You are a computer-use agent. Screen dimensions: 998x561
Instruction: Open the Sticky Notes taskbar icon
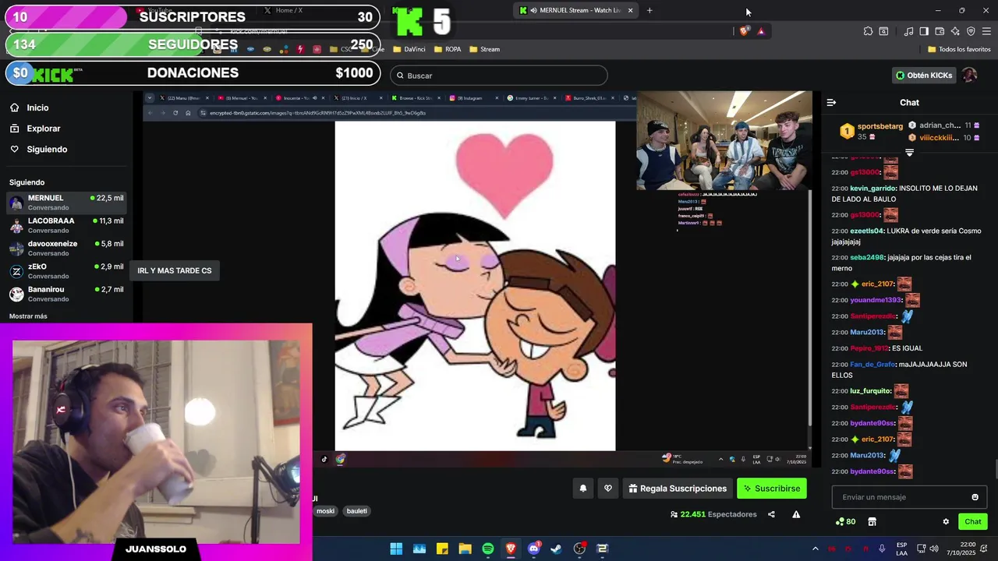tap(442, 549)
